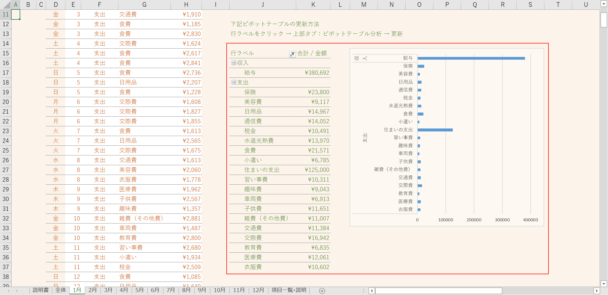Select pivot cell ¥125,000

pos(313,170)
